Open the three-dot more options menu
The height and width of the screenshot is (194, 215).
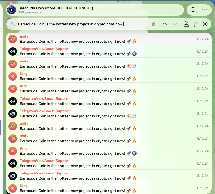click(205, 10)
